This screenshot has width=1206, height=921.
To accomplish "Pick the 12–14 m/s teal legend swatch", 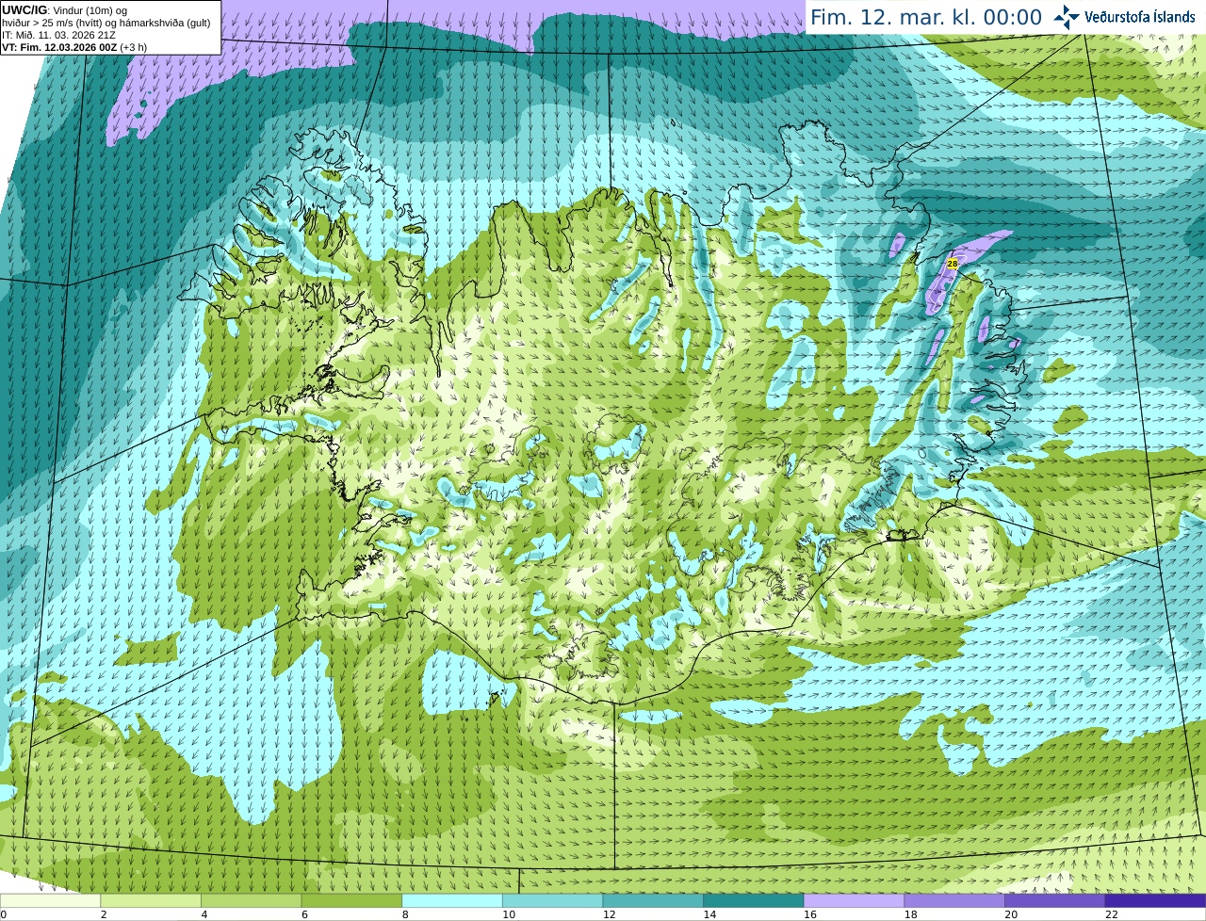I will pyautogui.click(x=653, y=901).
